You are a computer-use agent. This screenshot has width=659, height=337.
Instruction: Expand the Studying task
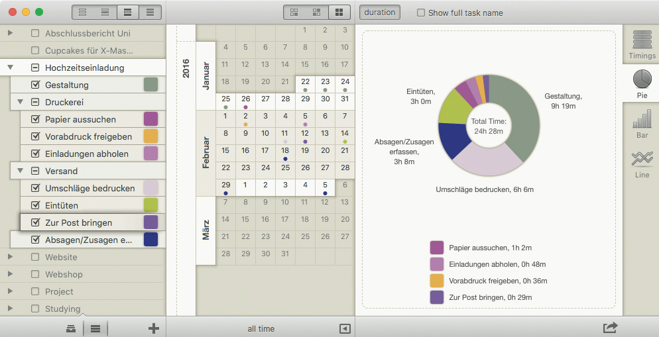click(x=11, y=308)
